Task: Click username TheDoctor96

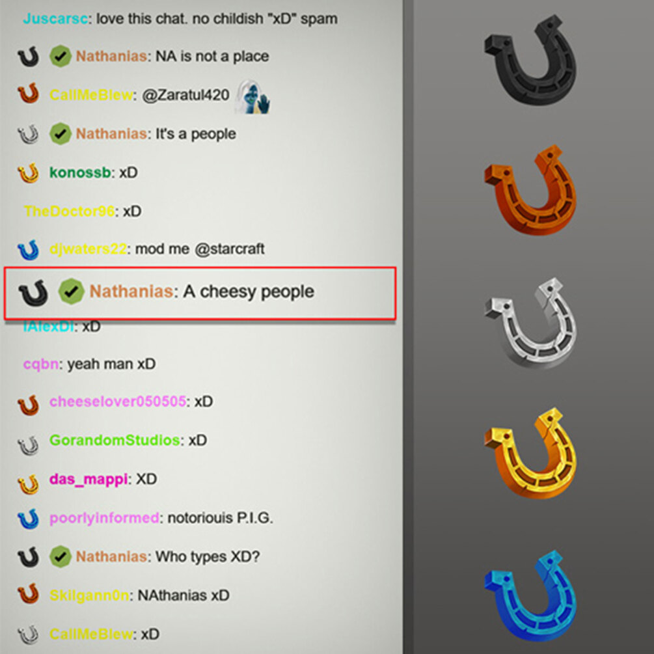Action: click(x=69, y=211)
